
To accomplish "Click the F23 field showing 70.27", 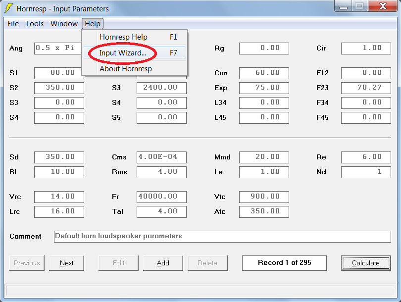I will [x=366, y=88].
